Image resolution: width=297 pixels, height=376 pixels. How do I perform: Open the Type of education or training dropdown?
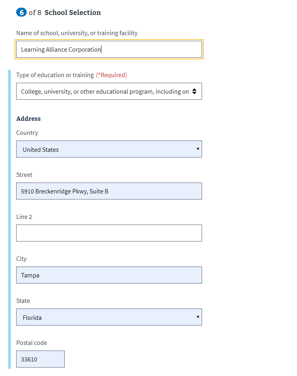(x=109, y=91)
